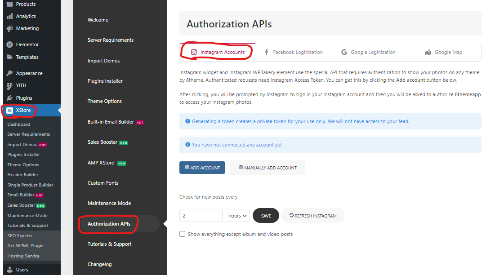
Task: Click the ADD ACCOUNT button
Action: click(x=202, y=167)
